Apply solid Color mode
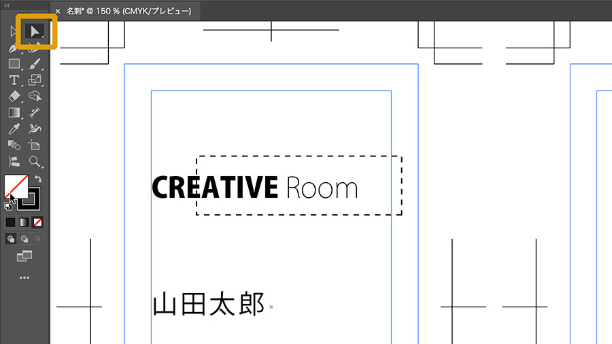Screen dimensions: 612x344 click(x=10, y=222)
